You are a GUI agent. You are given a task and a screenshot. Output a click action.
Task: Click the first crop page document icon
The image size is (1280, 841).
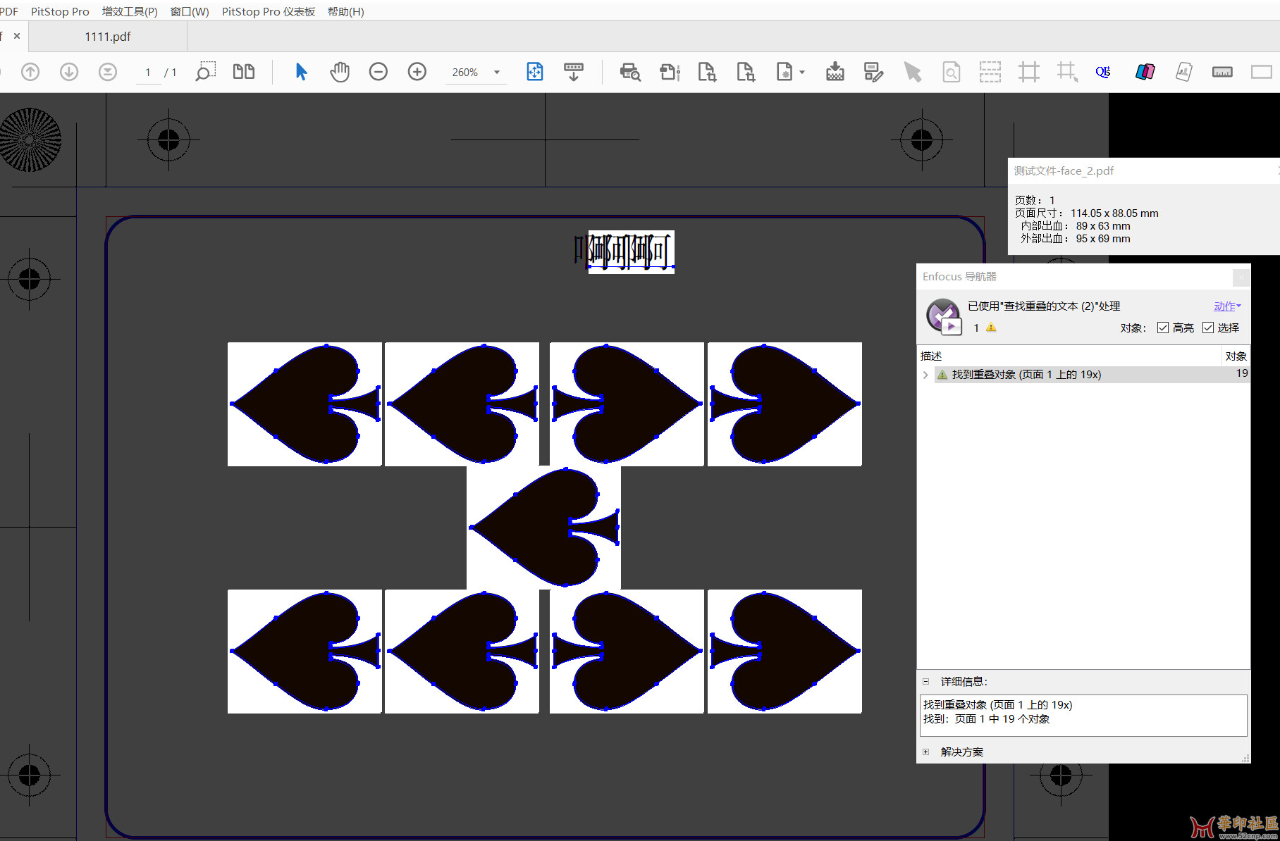[x=707, y=72]
